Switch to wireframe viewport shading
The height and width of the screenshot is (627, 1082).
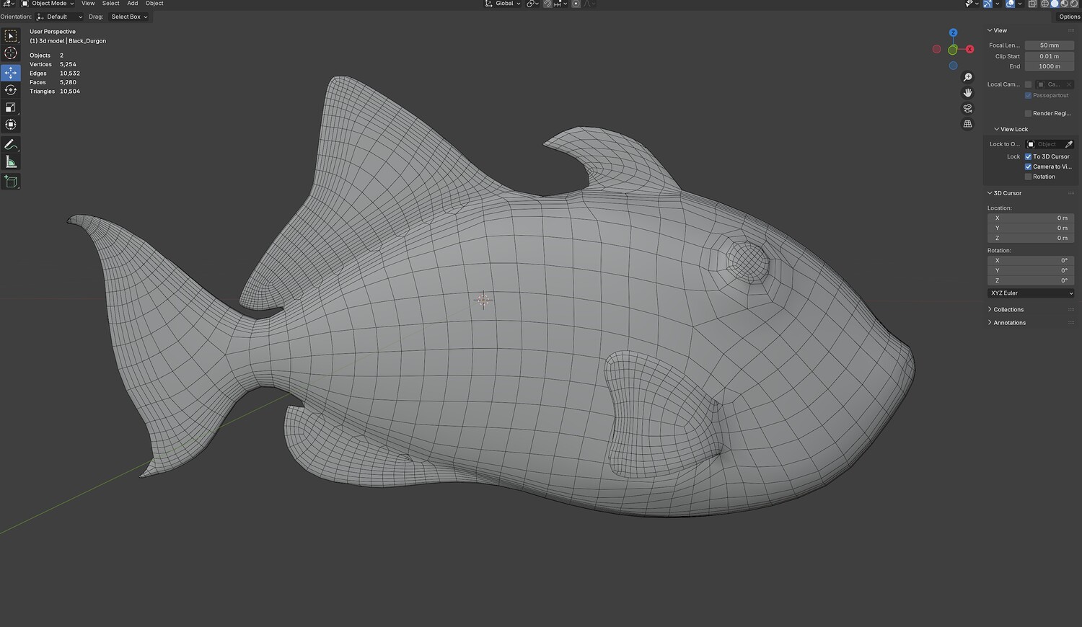(x=1045, y=4)
